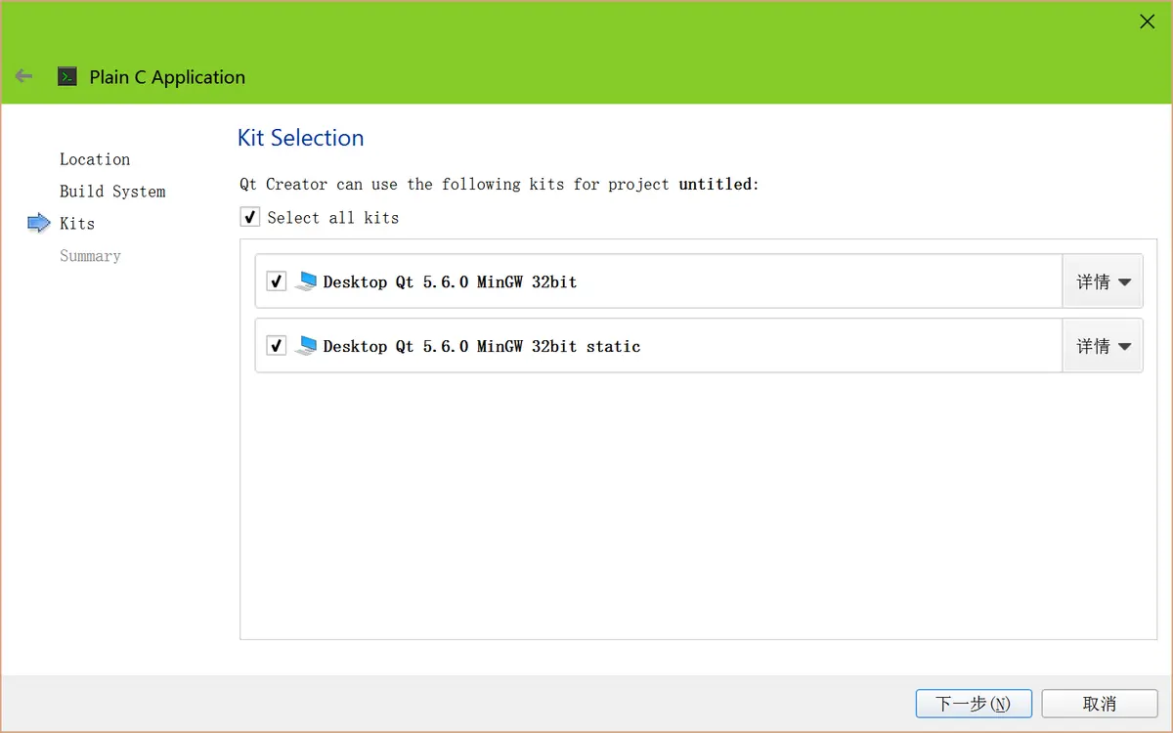Go back using the header arrow
The height and width of the screenshot is (733, 1173).
[x=24, y=76]
